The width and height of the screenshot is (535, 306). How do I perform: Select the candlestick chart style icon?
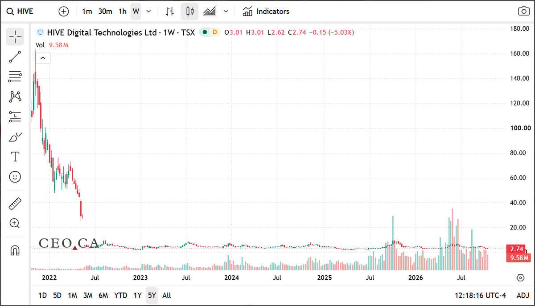[x=189, y=12]
